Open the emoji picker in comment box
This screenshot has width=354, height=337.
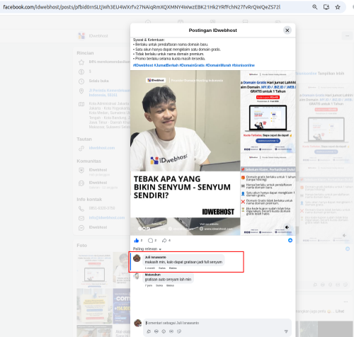156,331
